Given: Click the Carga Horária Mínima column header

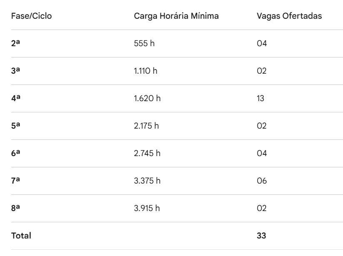Looking at the screenshot, I should [176, 16].
